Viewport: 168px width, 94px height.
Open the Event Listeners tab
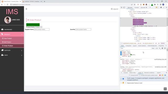click(x=142, y=46)
